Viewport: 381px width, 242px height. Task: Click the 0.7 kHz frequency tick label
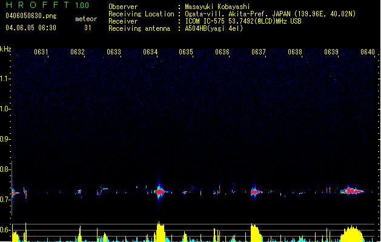pos(5,200)
